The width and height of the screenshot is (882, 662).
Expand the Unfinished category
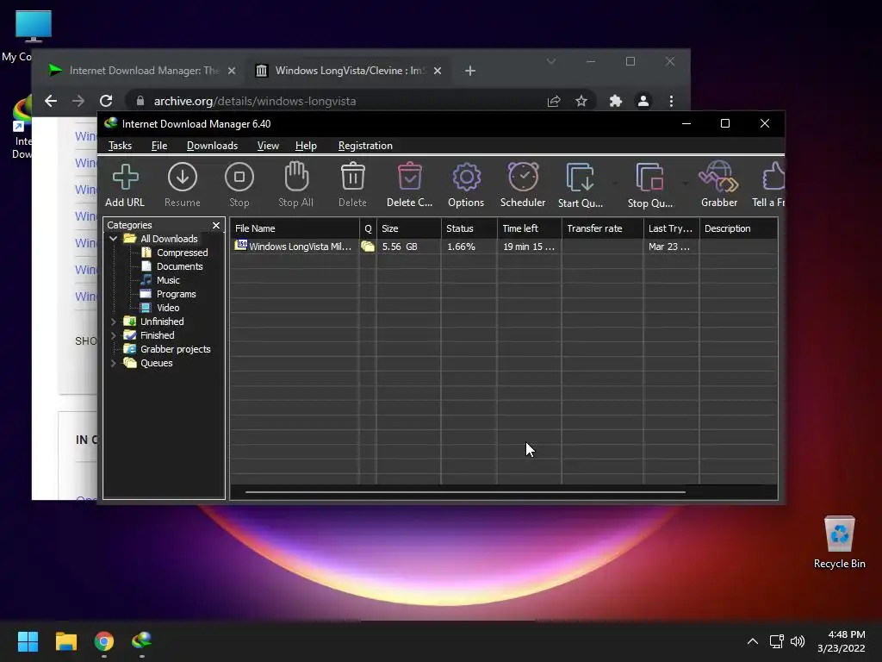click(x=113, y=322)
